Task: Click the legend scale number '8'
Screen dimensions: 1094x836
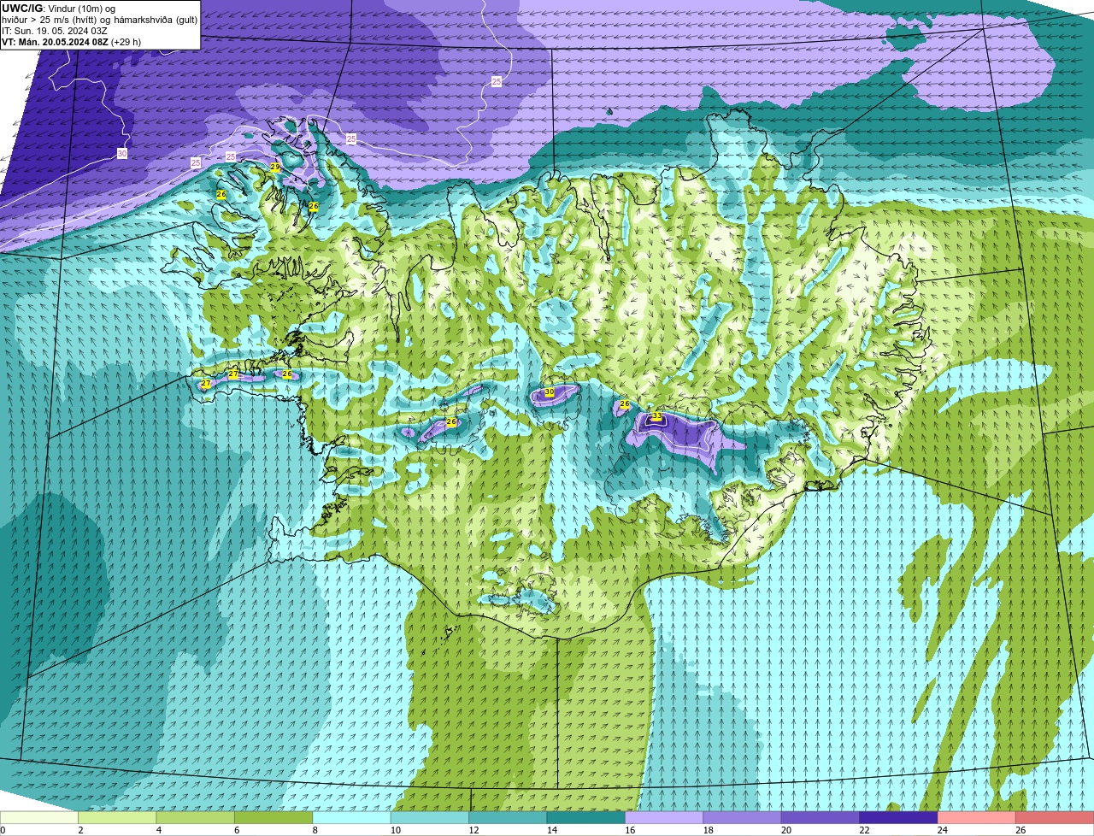Action: [315, 830]
